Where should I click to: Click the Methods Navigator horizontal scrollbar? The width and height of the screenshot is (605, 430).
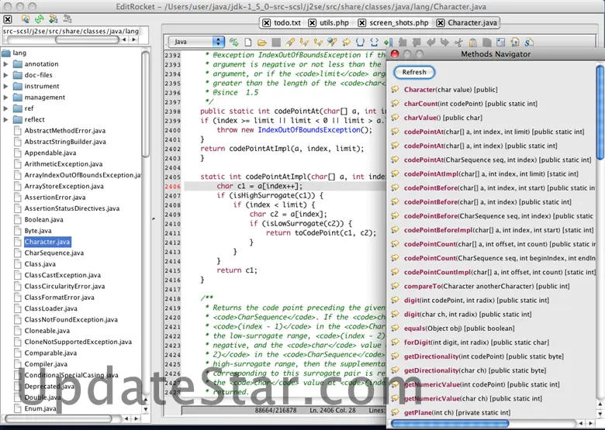[x=450, y=423]
